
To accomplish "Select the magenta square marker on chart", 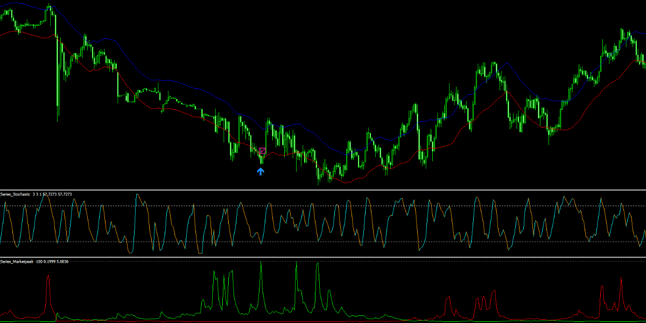I will (263, 151).
